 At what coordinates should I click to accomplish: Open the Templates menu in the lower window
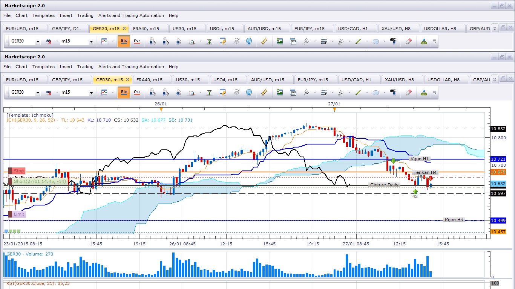pos(43,67)
